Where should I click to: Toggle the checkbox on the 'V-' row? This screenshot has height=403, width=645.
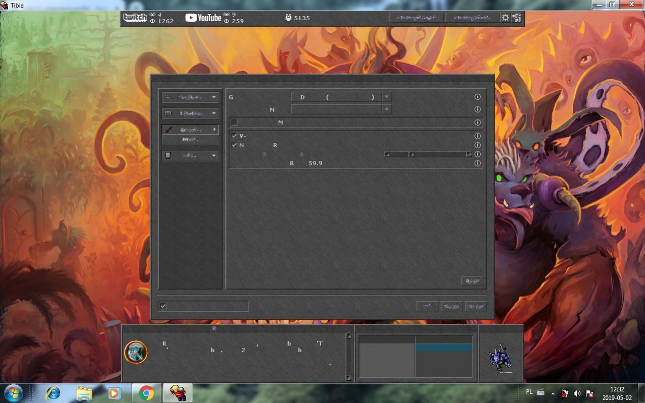point(234,136)
